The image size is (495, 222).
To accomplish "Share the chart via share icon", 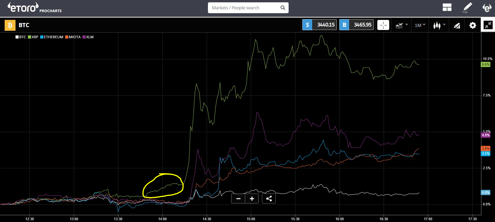I will click(269, 198).
